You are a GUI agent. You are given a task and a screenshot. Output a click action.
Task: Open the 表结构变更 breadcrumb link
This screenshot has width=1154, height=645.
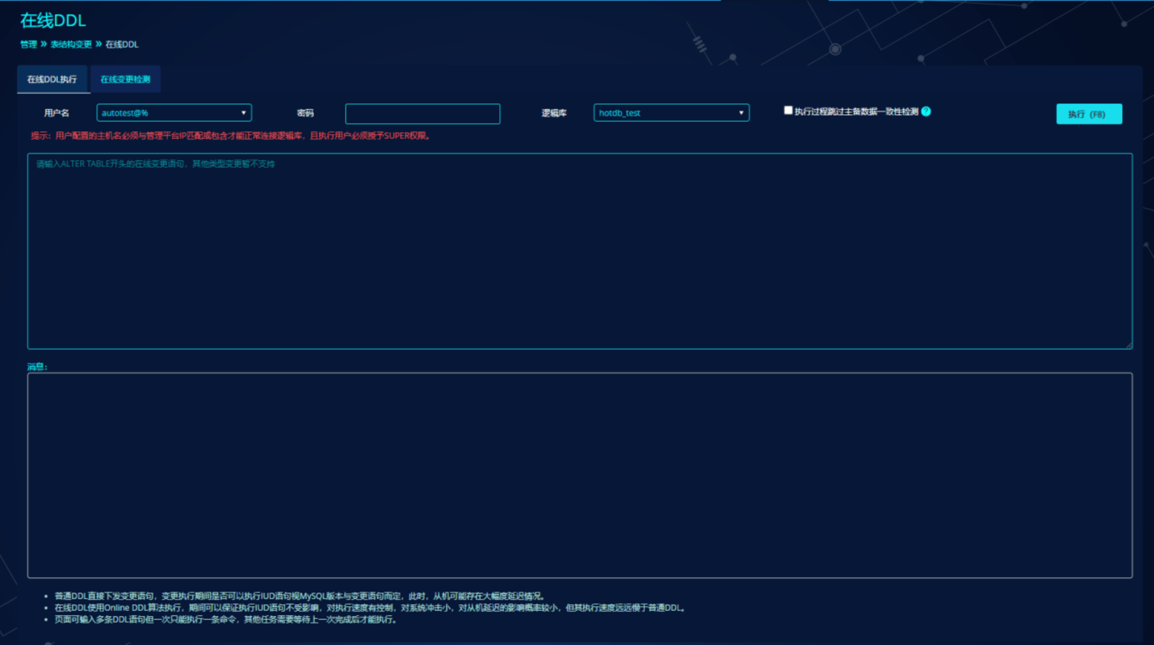(x=71, y=44)
